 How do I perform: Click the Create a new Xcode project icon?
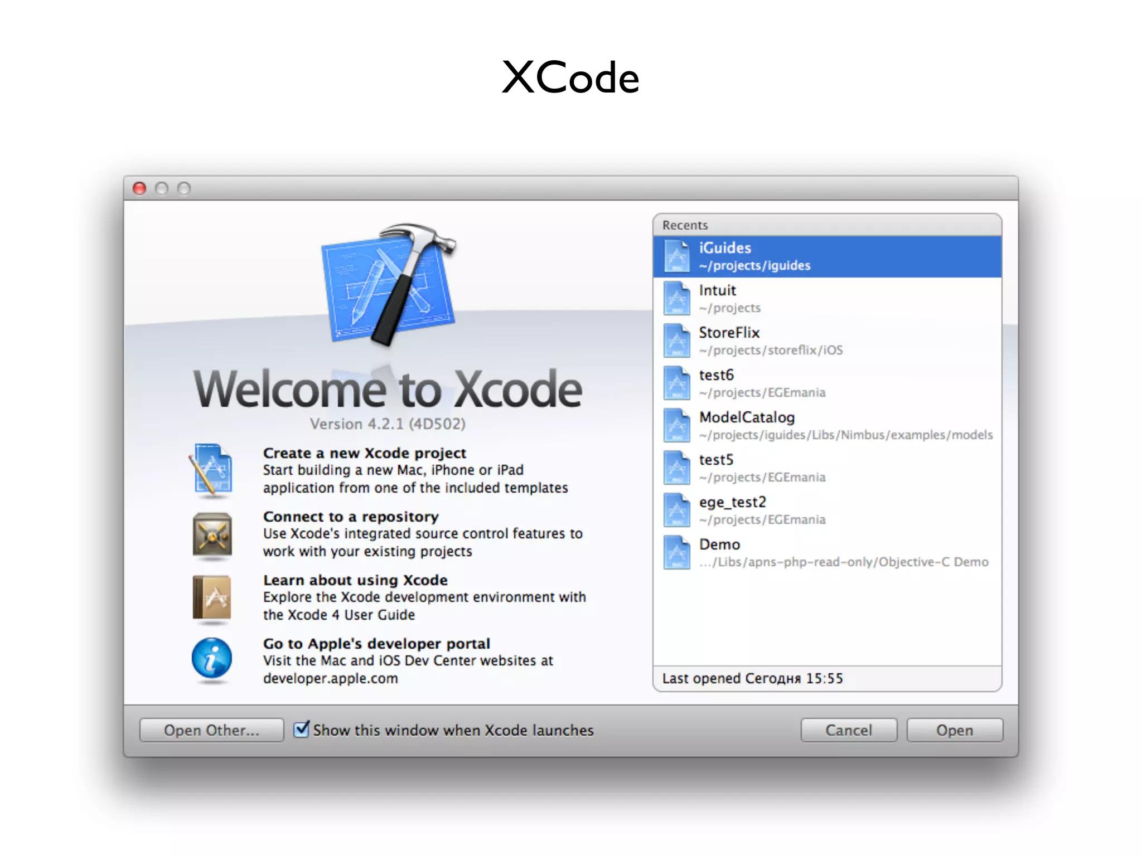[x=211, y=470]
